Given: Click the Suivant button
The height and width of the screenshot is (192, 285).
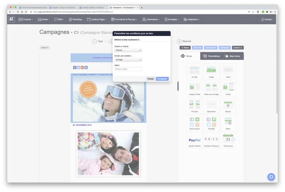Looking at the screenshot, I should click(238, 48).
